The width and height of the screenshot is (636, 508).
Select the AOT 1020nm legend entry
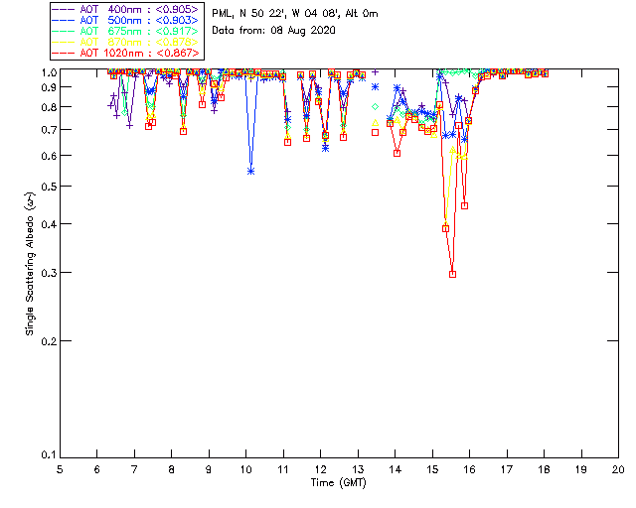(126, 53)
